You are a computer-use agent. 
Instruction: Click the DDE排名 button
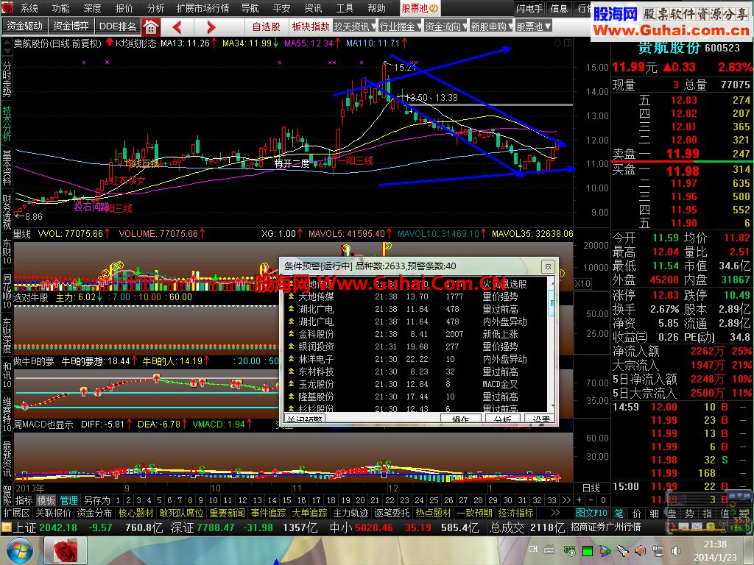click(x=118, y=26)
